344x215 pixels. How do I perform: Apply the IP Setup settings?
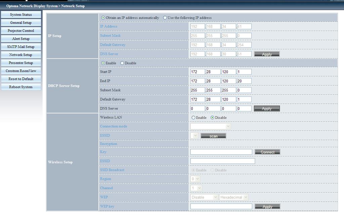267,54
